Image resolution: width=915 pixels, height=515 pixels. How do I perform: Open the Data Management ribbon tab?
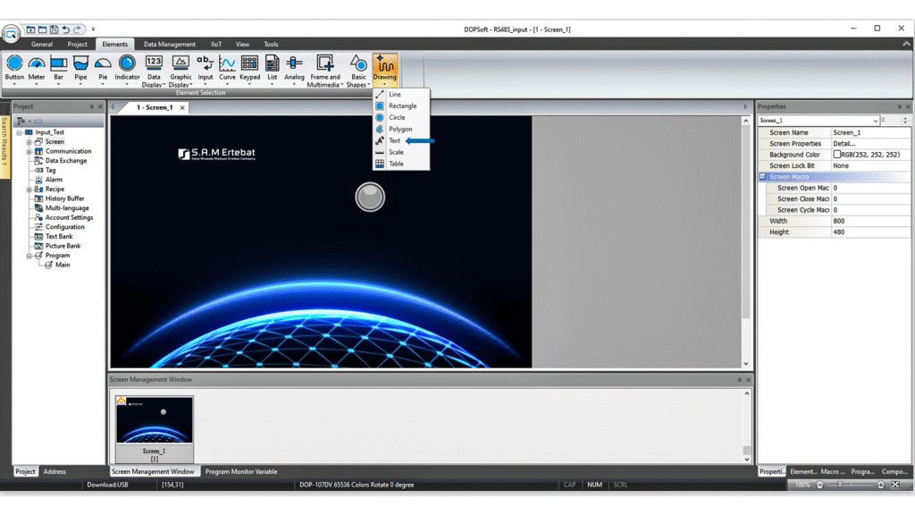coord(169,44)
